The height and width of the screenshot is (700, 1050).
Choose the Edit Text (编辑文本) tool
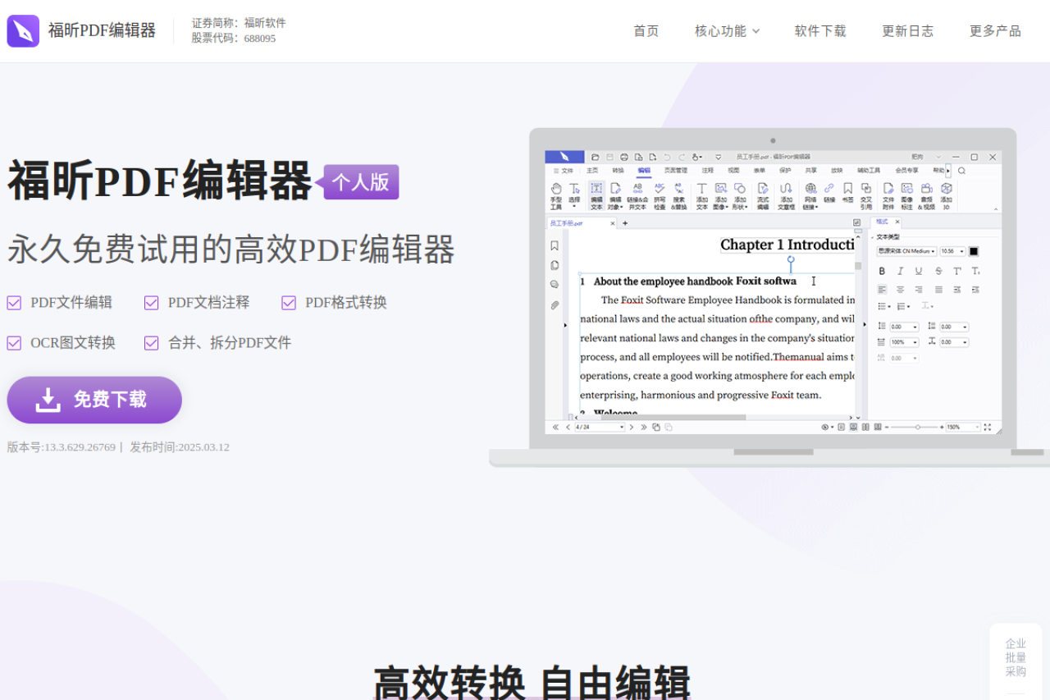point(596,196)
